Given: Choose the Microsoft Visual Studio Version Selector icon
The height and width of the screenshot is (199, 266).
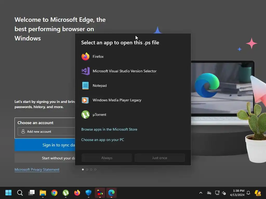Looking at the screenshot, I should 85,71.
